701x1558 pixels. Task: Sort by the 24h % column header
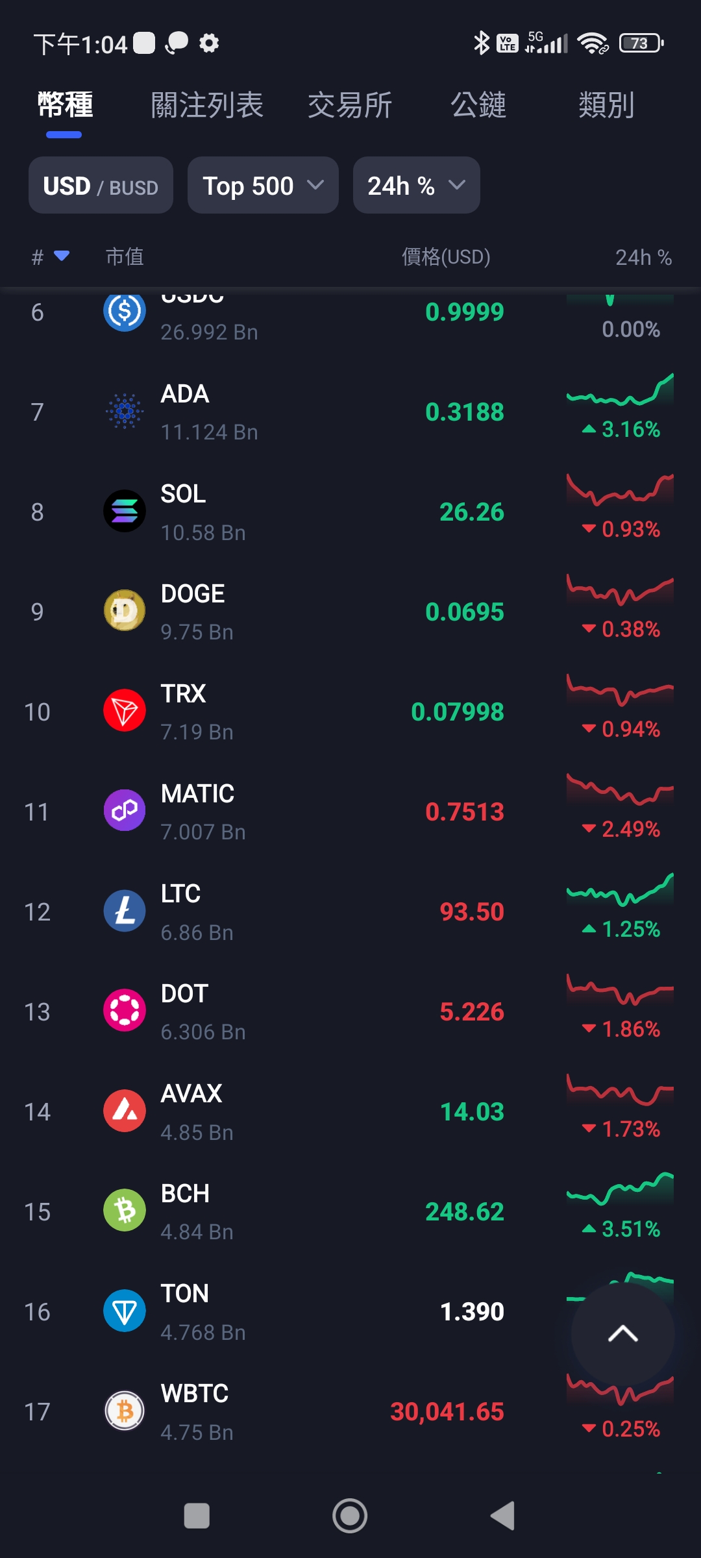click(x=643, y=257)
